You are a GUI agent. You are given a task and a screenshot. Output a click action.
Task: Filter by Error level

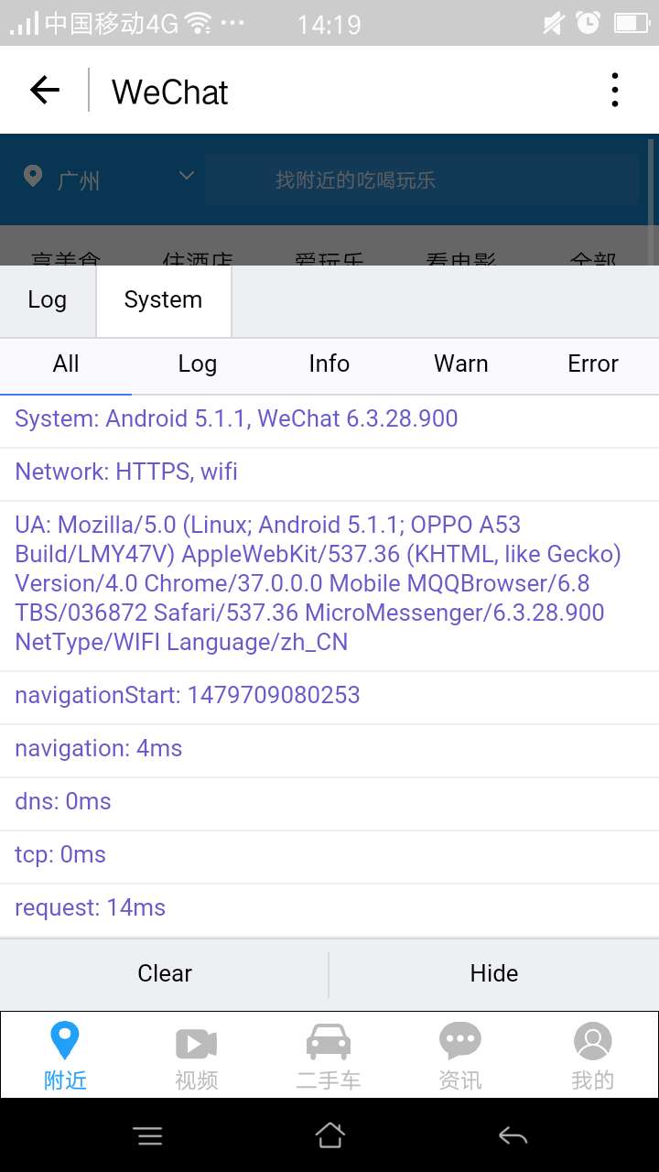pyautogui.click(x=593, y=364)
